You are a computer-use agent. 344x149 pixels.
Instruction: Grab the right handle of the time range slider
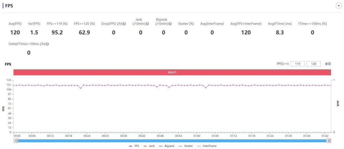pyautogui.click(x=329, y=141)
